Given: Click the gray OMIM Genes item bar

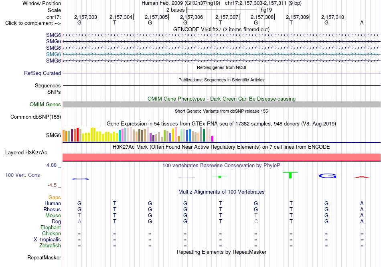Looking at the screenshot, I should click(x=221, y=105).
